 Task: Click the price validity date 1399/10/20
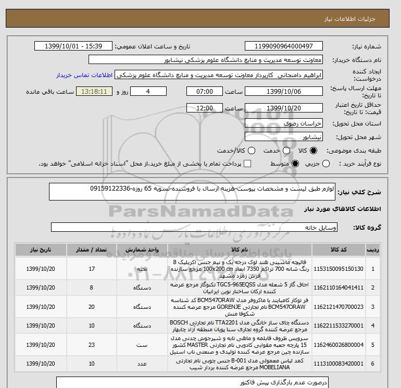[284, 108]
